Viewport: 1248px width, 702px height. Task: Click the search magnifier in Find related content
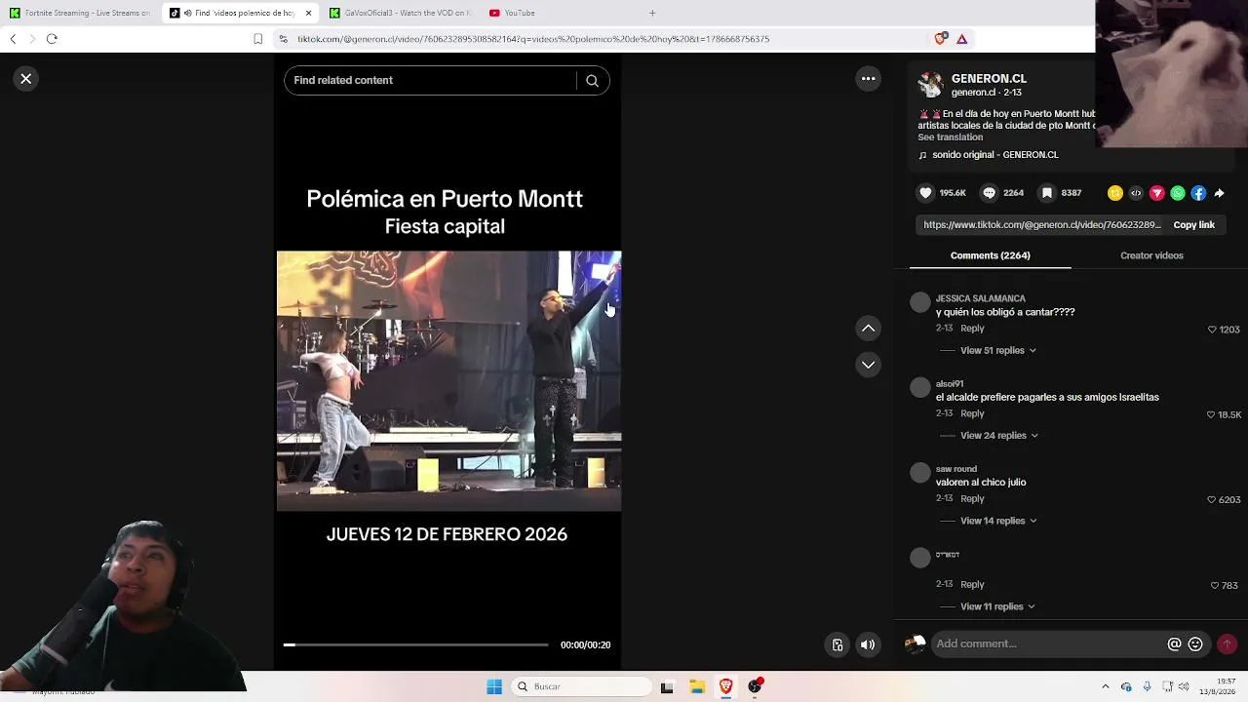tap(592, 81)
